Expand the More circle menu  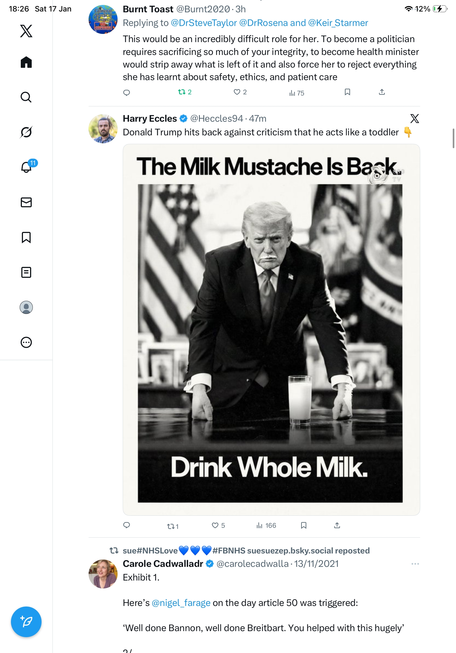click(26, 342)
